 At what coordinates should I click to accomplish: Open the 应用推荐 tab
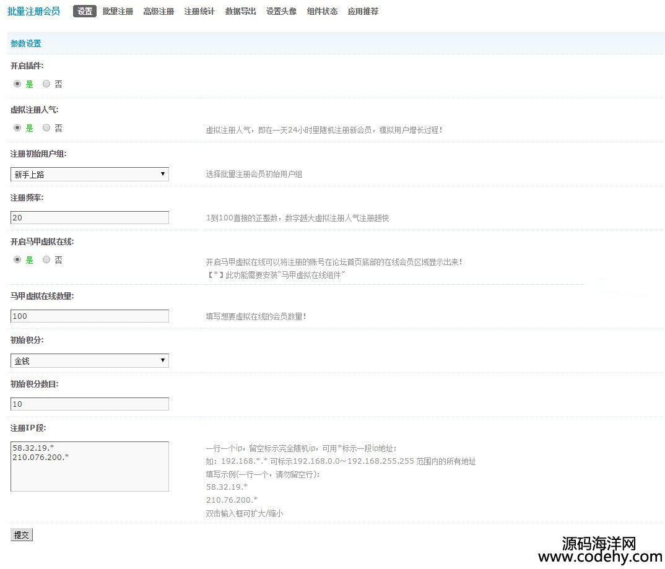point(363,11)
